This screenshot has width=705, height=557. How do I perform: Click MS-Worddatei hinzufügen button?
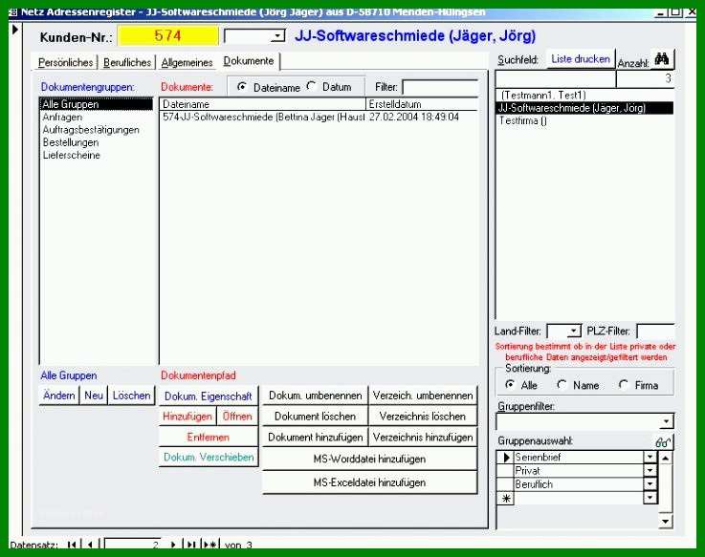click(x=369, y=459)
